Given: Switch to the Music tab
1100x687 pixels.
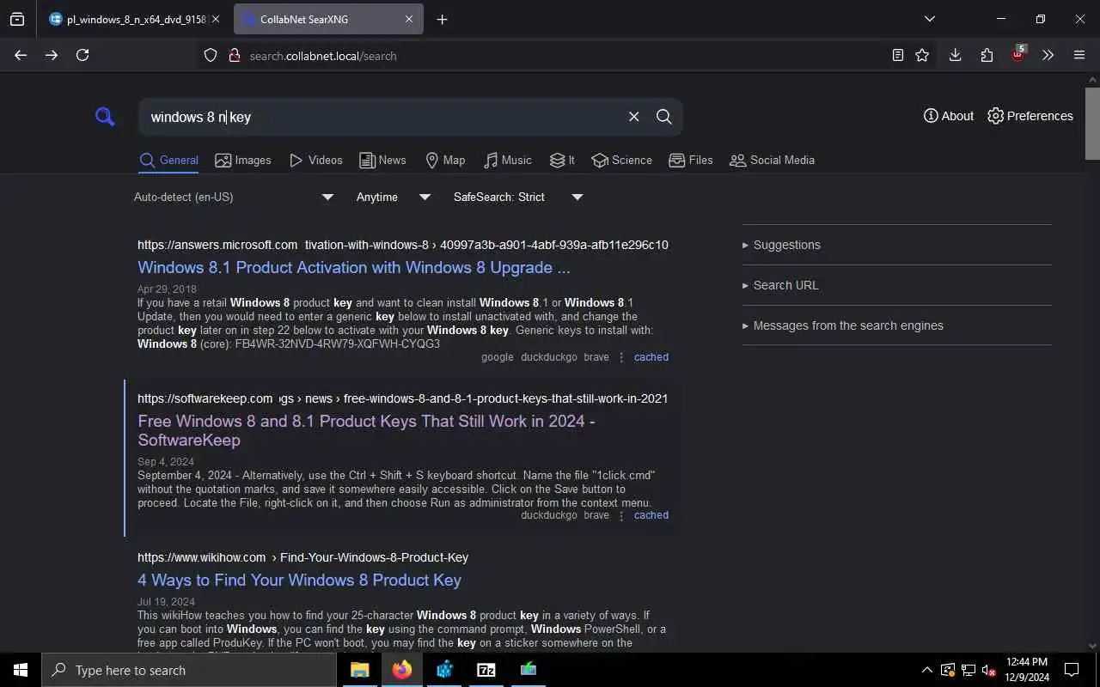Looking at the screenshot, I should pos(508,160).
